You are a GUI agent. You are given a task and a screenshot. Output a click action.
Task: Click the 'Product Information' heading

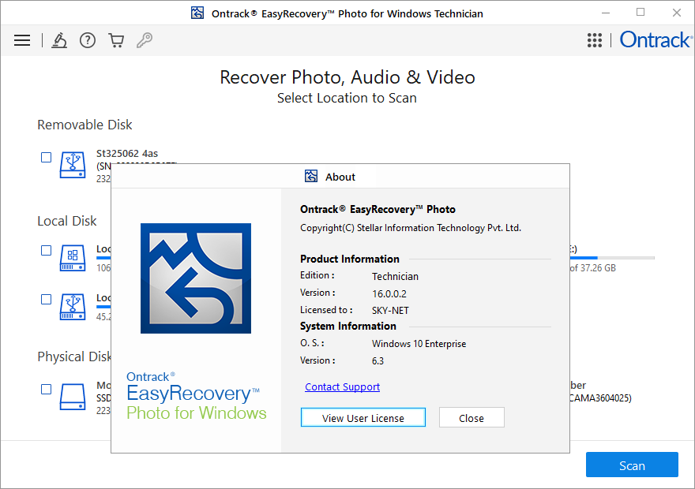point(350,259)
